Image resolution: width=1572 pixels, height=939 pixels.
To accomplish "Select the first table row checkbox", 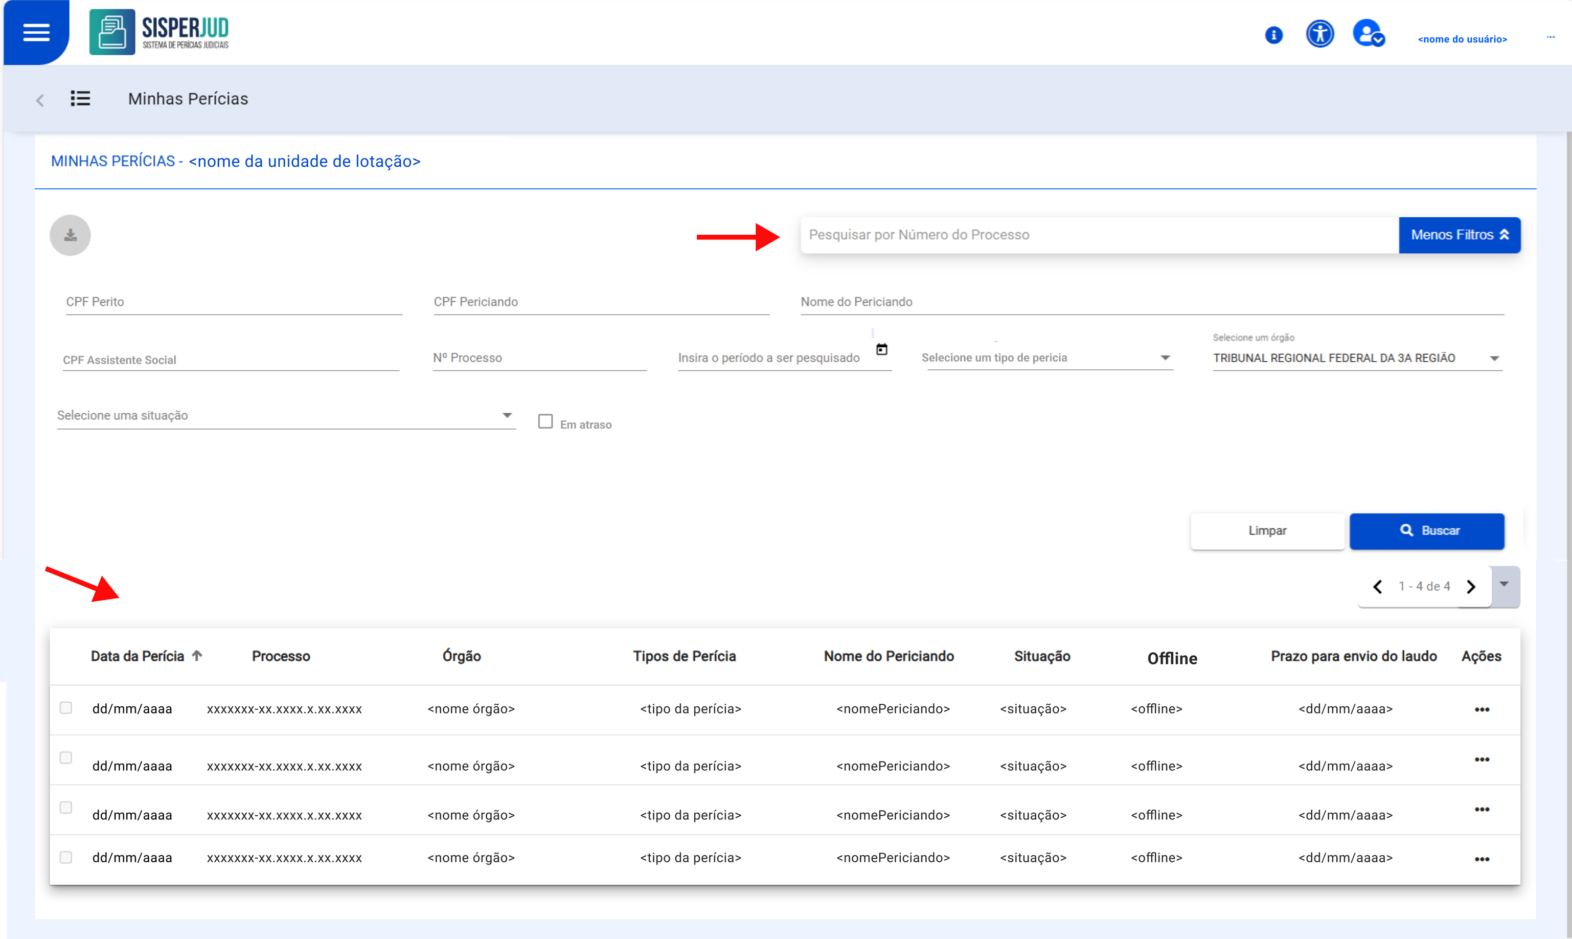I will click(x=66, y=707).
